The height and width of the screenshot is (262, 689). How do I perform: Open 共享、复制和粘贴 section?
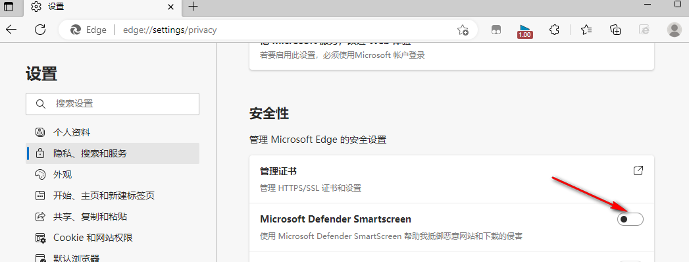(113, 217)
